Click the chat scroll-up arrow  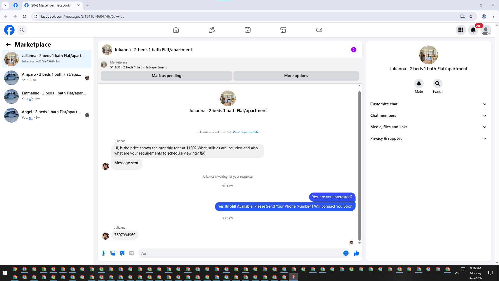359,86
